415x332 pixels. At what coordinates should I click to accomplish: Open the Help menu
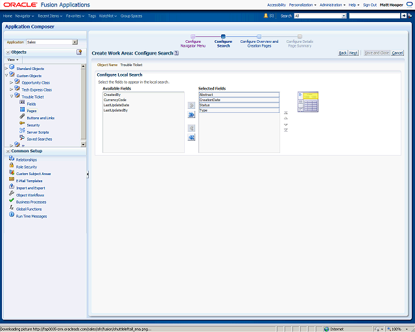tap(354, 5)
